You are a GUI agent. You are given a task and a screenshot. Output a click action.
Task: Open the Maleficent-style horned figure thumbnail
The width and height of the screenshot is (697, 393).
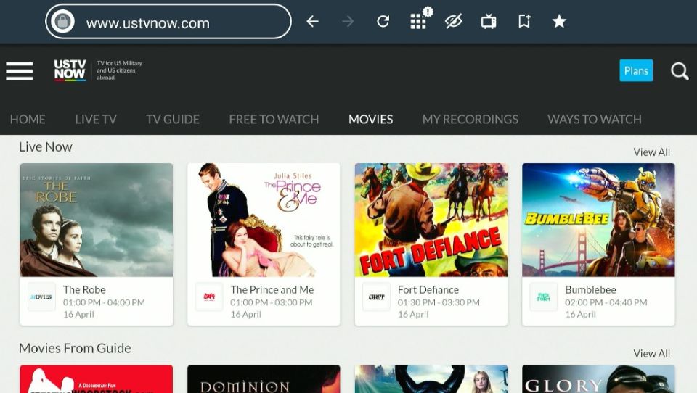click(x=431, y=379)
